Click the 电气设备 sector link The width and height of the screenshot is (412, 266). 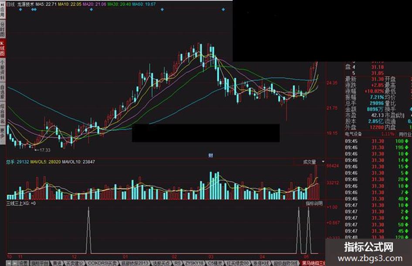(354, 135)
